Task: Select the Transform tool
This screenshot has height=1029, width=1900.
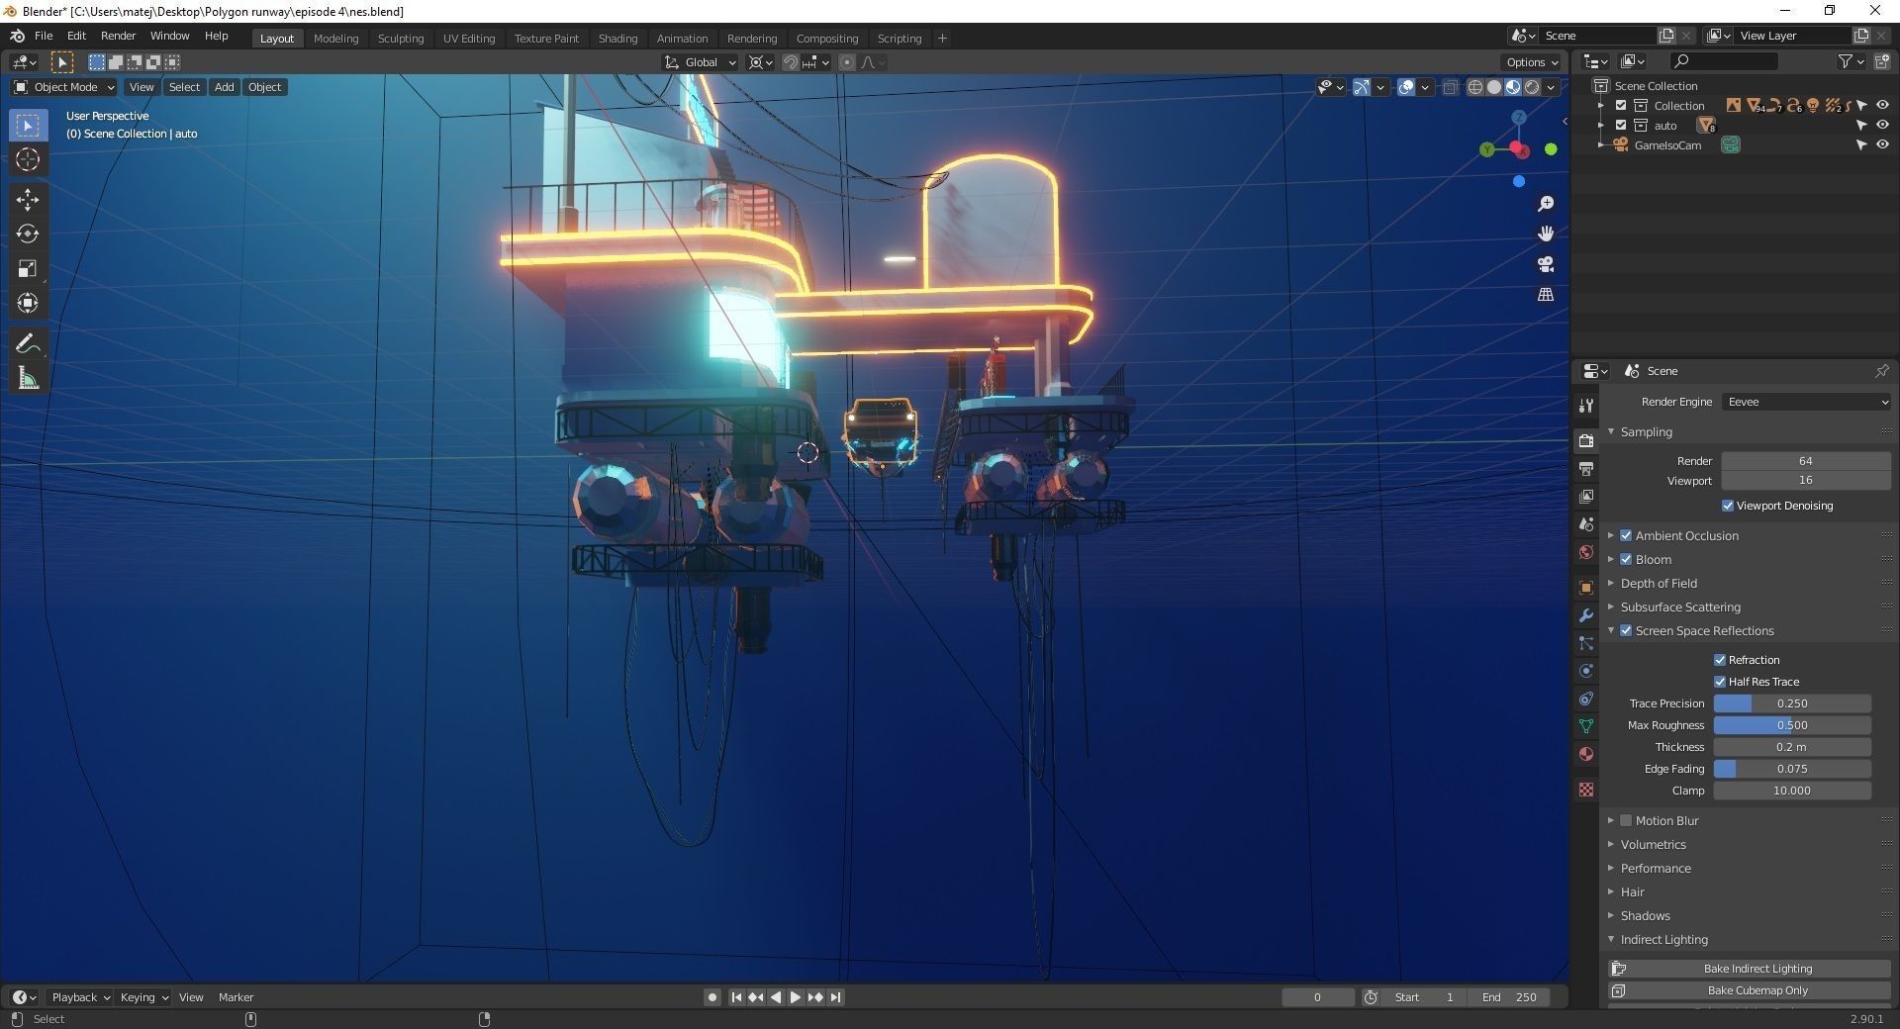Action: click(x=28, y=303)
